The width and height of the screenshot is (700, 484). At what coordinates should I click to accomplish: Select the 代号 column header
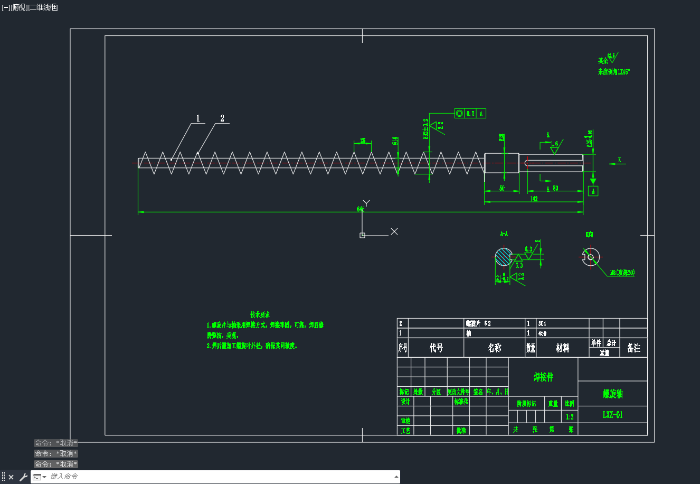coord(436,348)
